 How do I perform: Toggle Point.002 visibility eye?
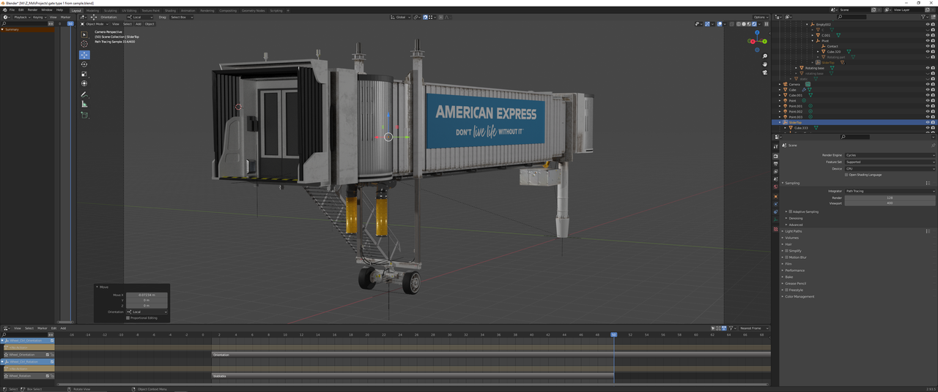pyautogui.click(x=927, y=111)
